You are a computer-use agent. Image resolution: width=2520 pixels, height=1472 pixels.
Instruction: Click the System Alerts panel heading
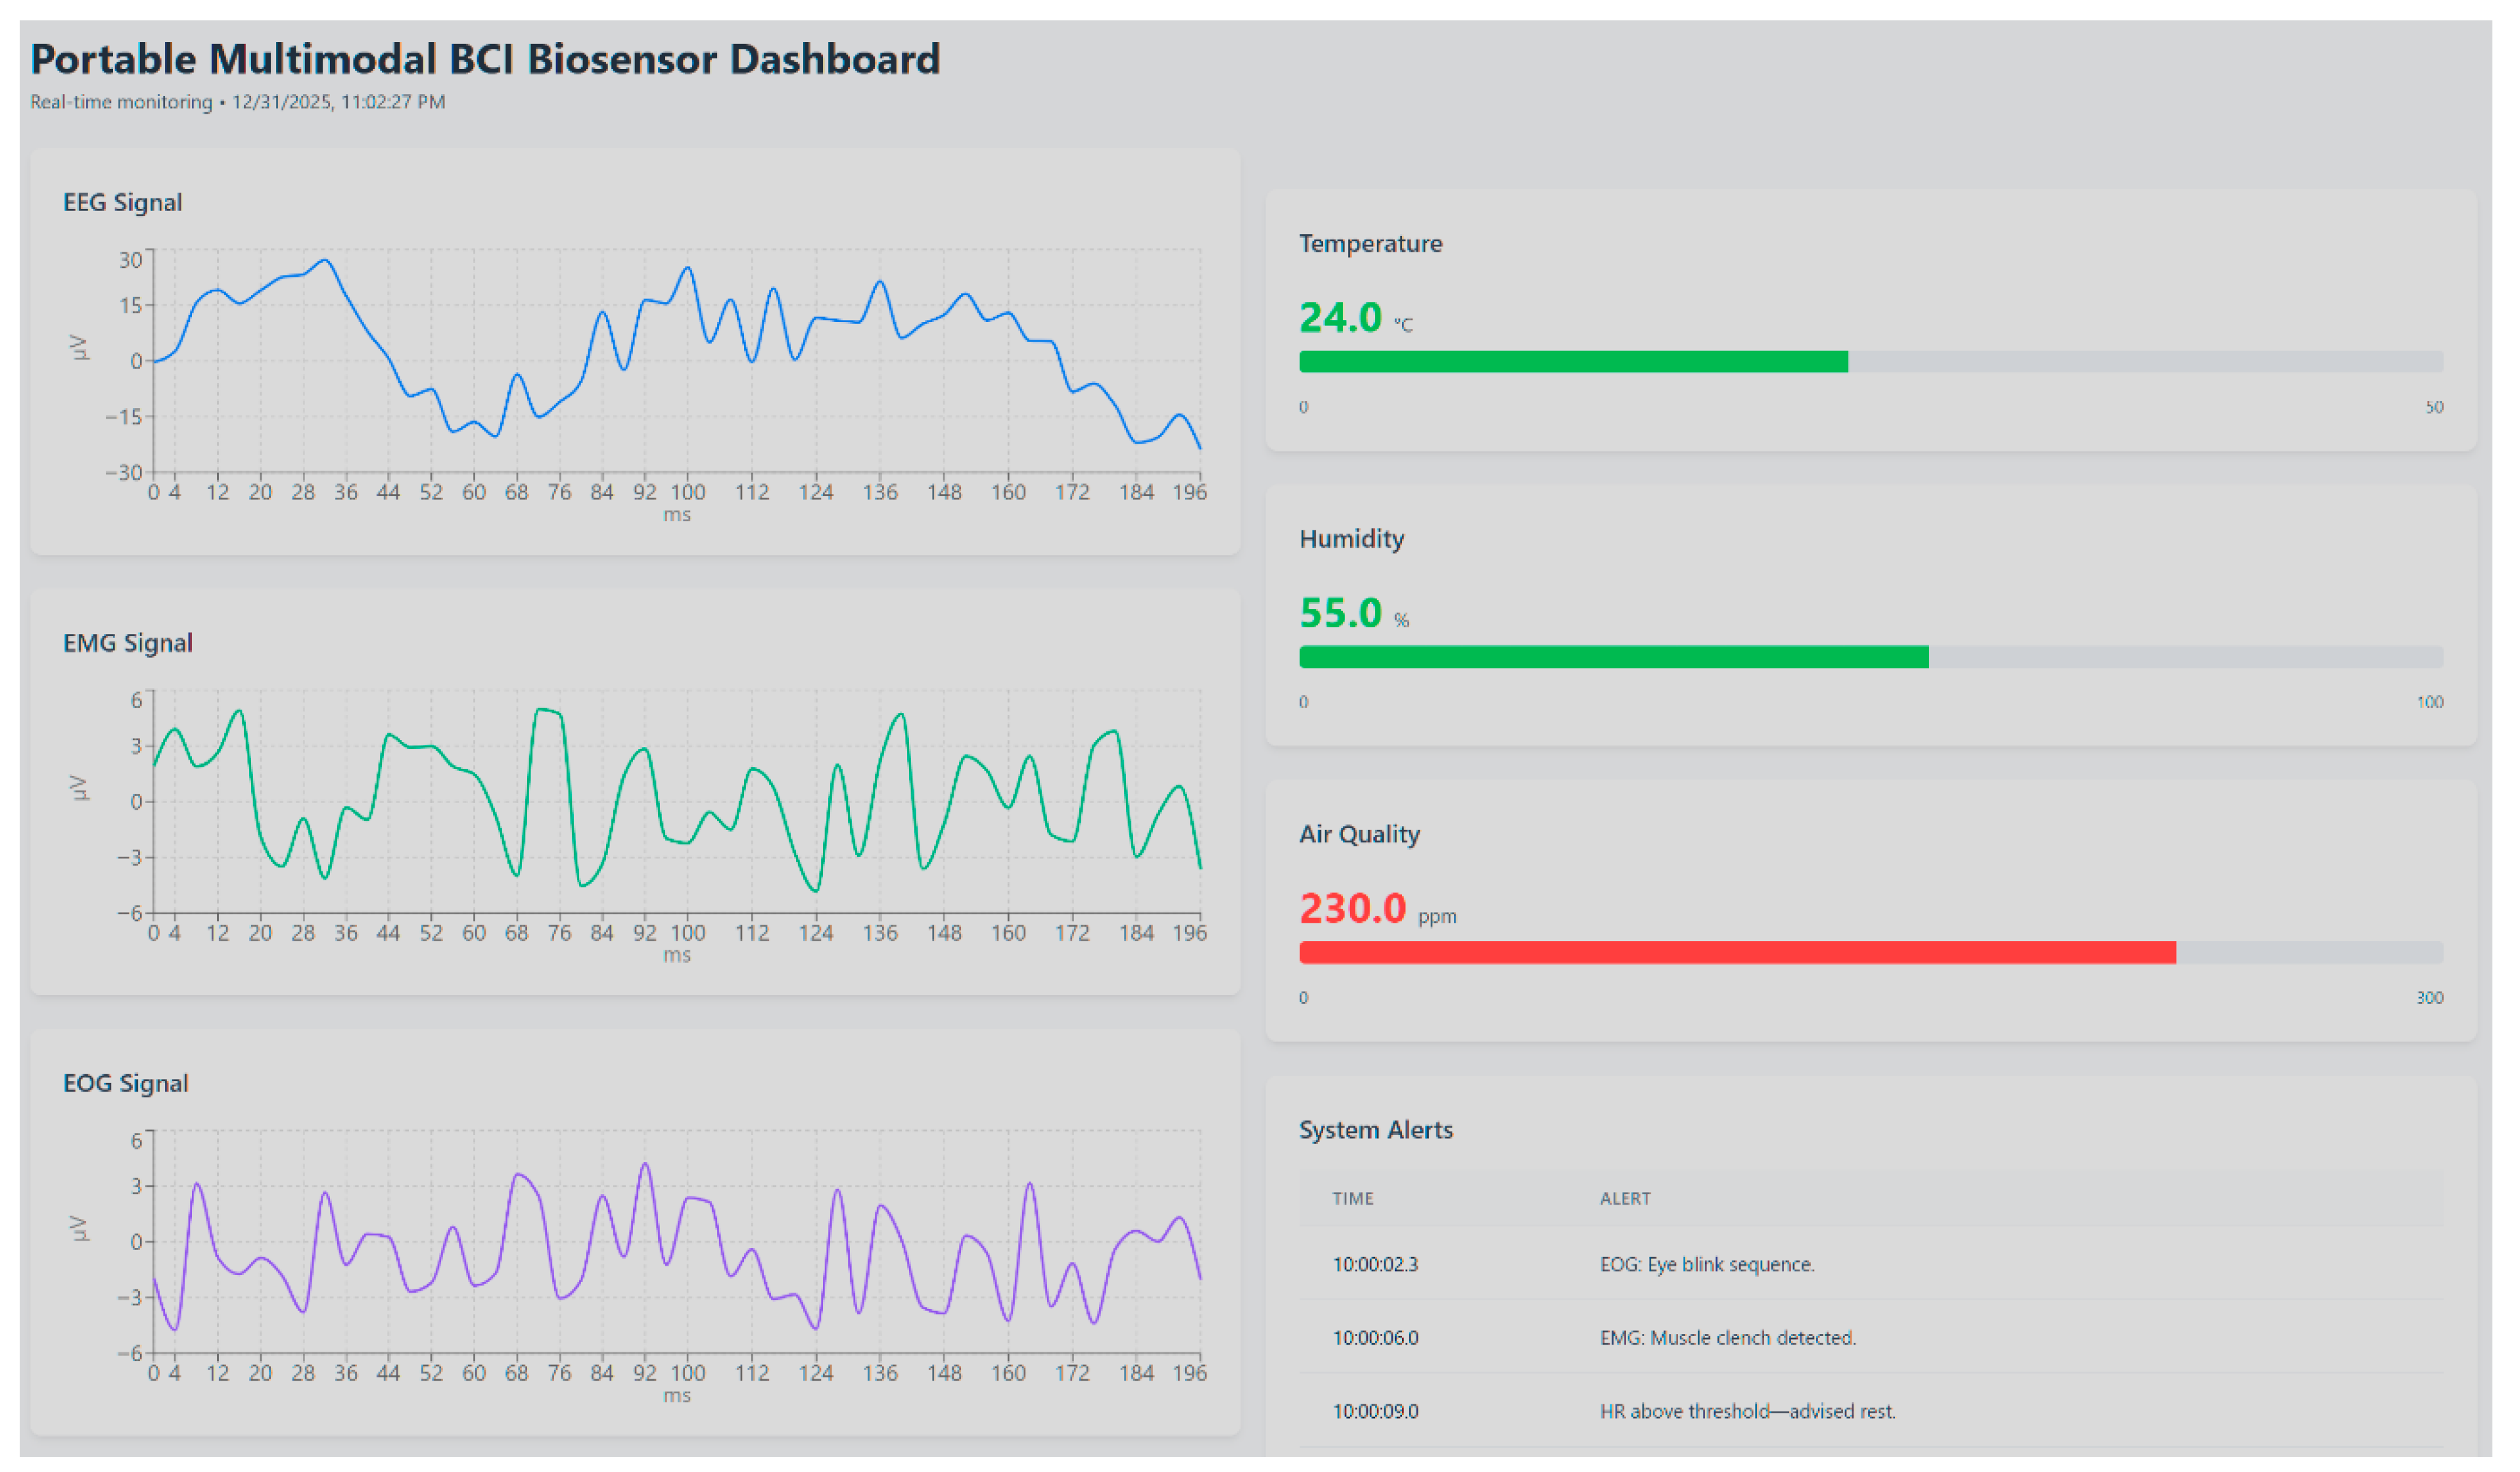(1375, 1129)
